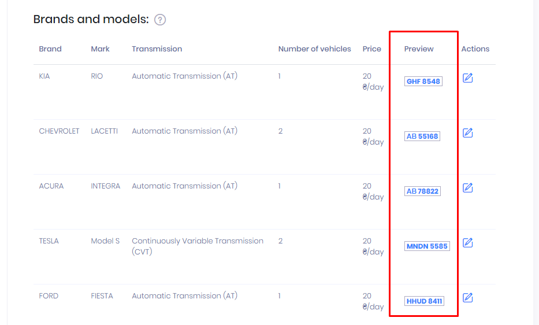The width and height of the screenshot is (539, 325).
Task: Select the TESLA brand cell
Action: [x=49, y=241]
